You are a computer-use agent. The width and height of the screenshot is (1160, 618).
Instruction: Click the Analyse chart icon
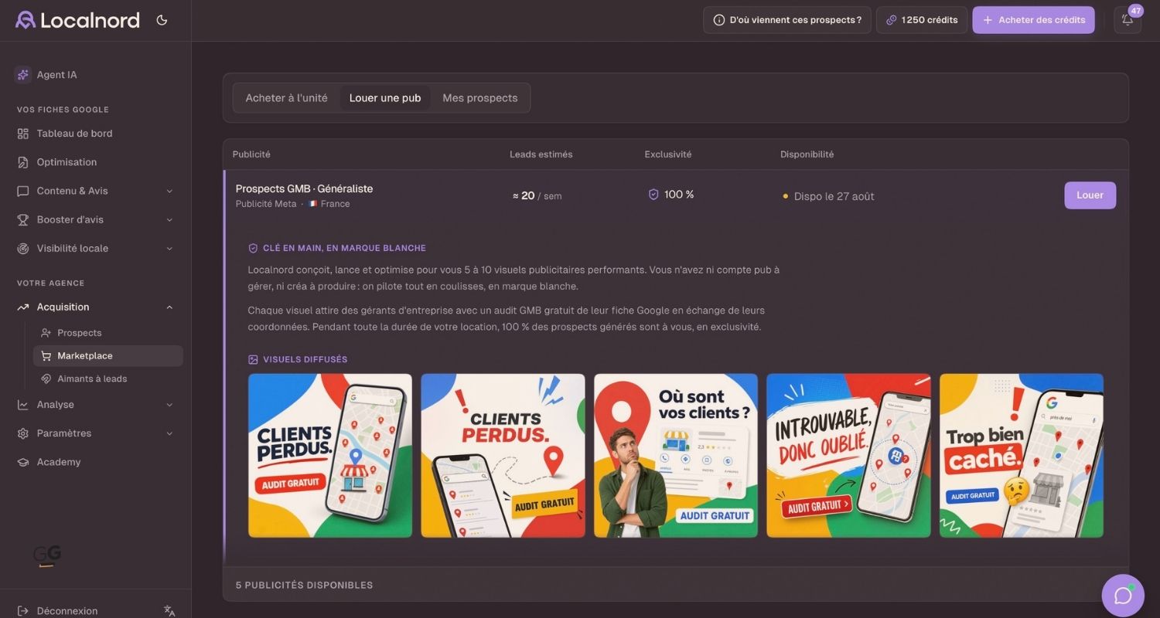point(23,405)
